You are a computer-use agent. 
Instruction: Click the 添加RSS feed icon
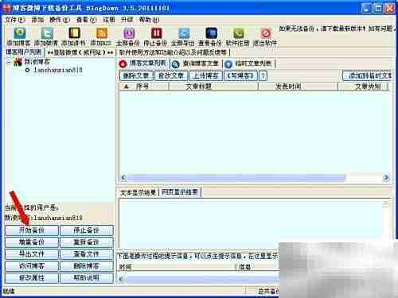[101, 33]
